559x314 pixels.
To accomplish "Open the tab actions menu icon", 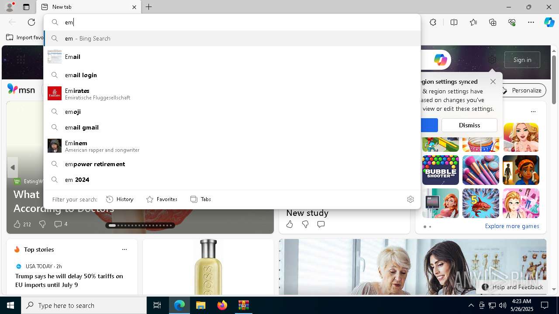I will pos(26,7).
